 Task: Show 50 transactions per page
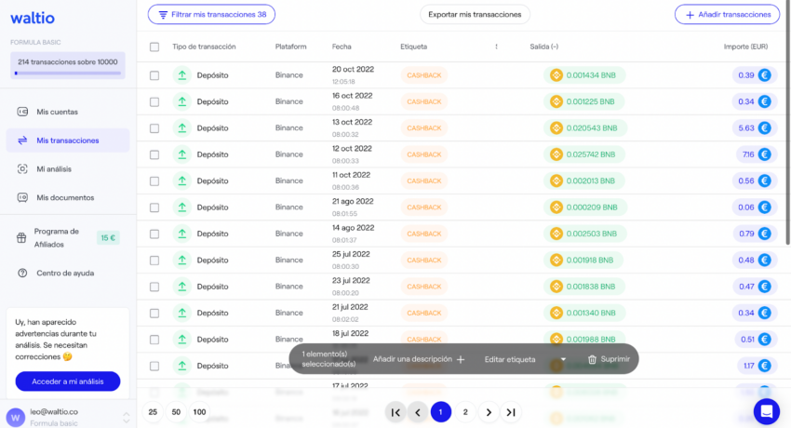click(x=176, y=412)
